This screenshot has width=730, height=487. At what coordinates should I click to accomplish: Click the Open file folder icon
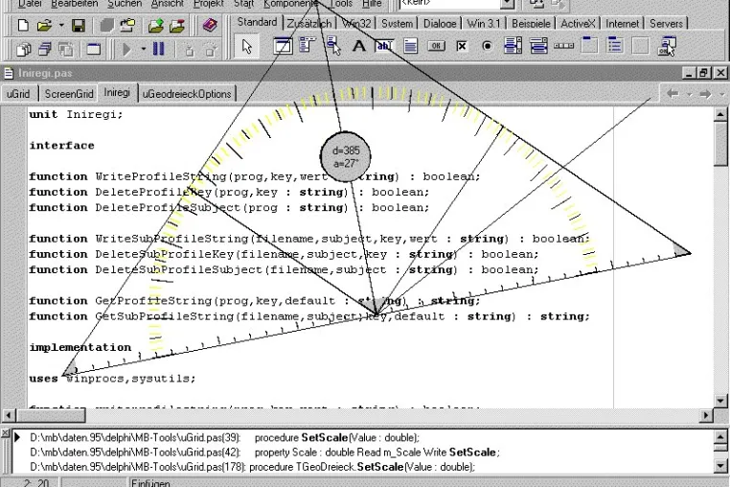pyautogui.click(x=44, y=25)
